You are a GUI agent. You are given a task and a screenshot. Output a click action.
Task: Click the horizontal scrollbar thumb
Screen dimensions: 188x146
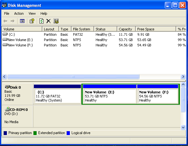click(x=73, y=76)
